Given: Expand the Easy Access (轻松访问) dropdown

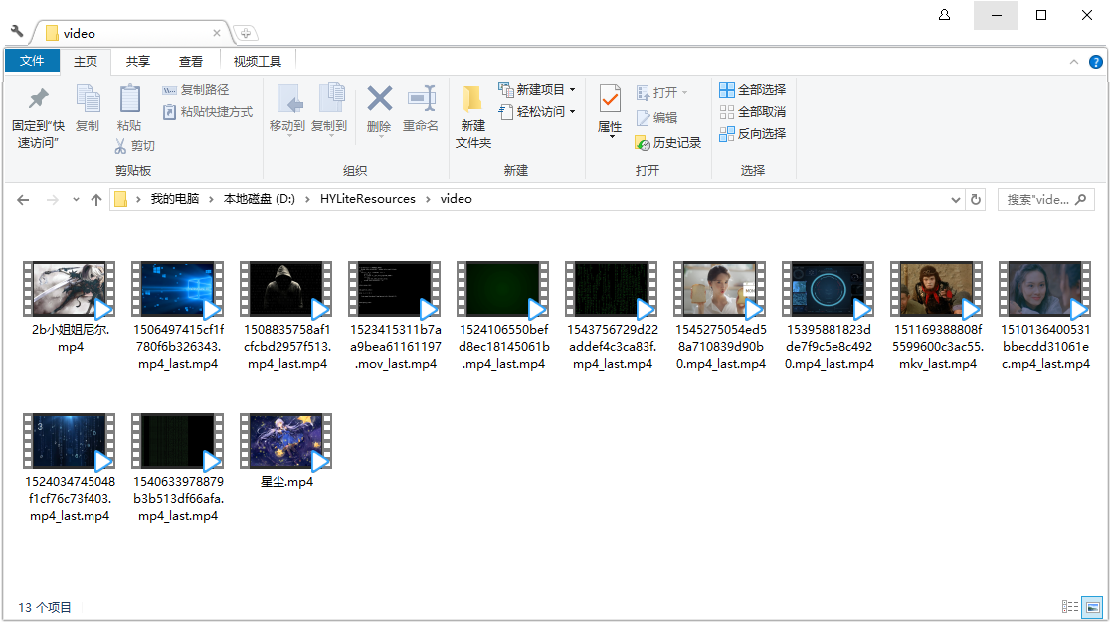Looking at the screenshot, I should pyautogui.click(x=572, y=112).
